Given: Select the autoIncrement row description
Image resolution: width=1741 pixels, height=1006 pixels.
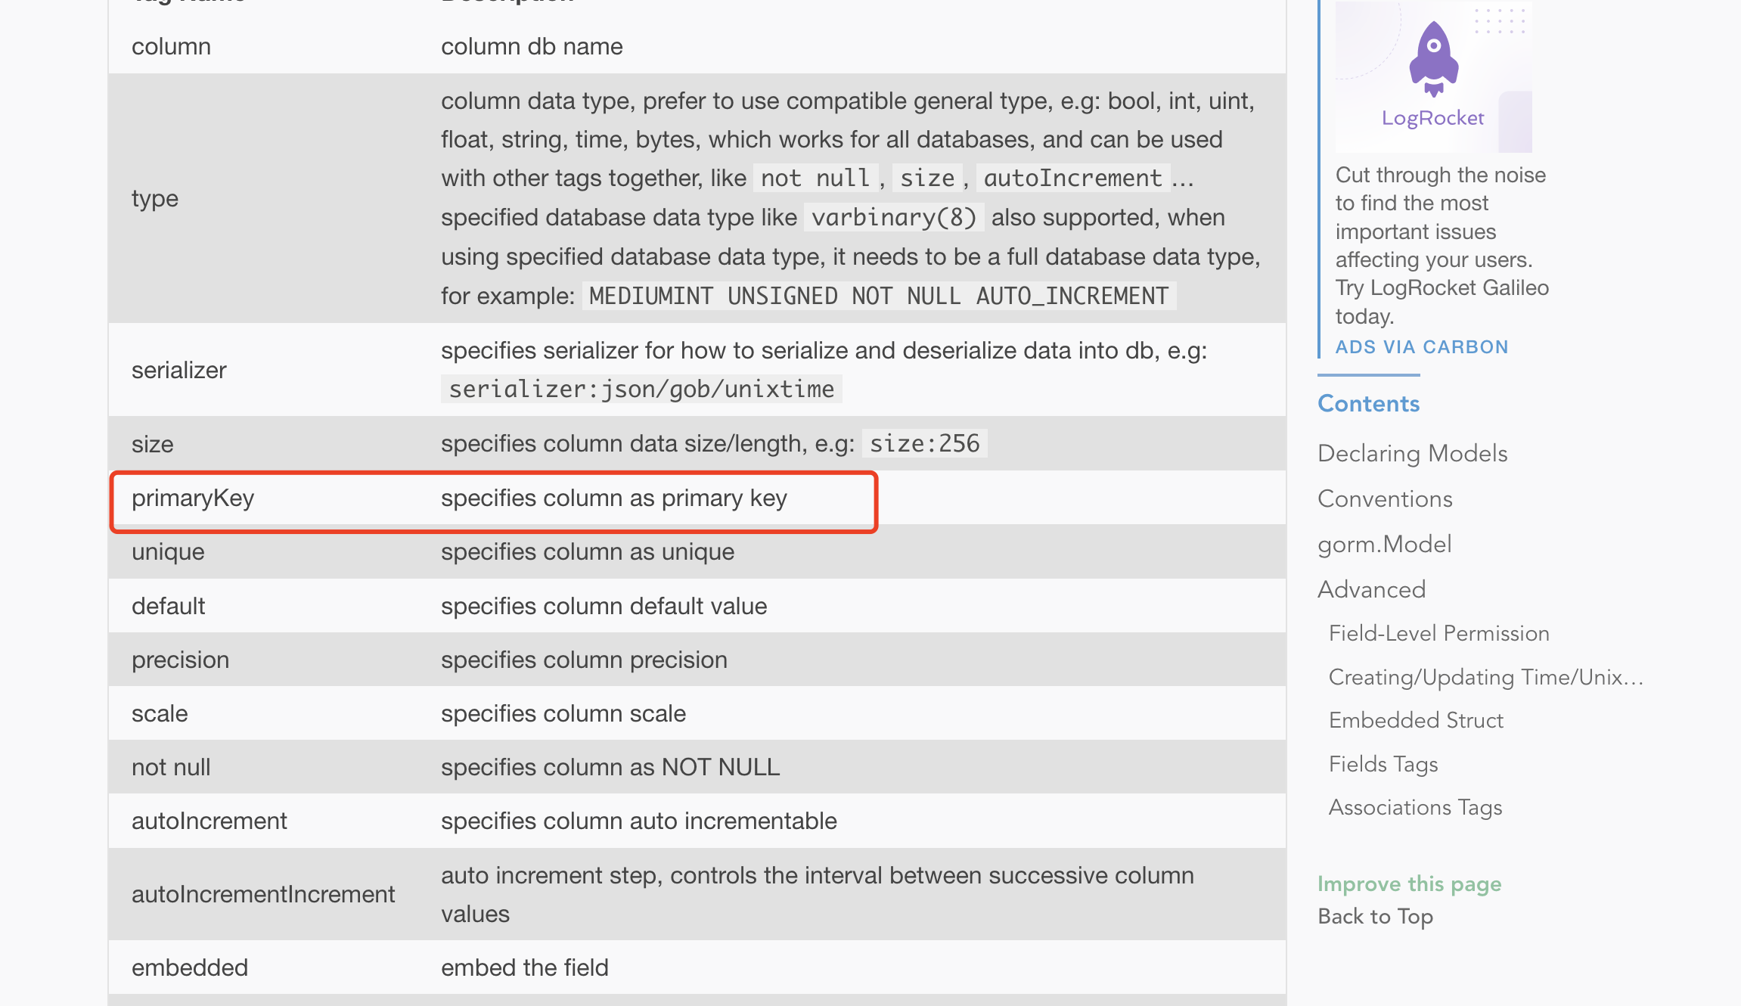Looking at the screenshot, I should point(638,821).
